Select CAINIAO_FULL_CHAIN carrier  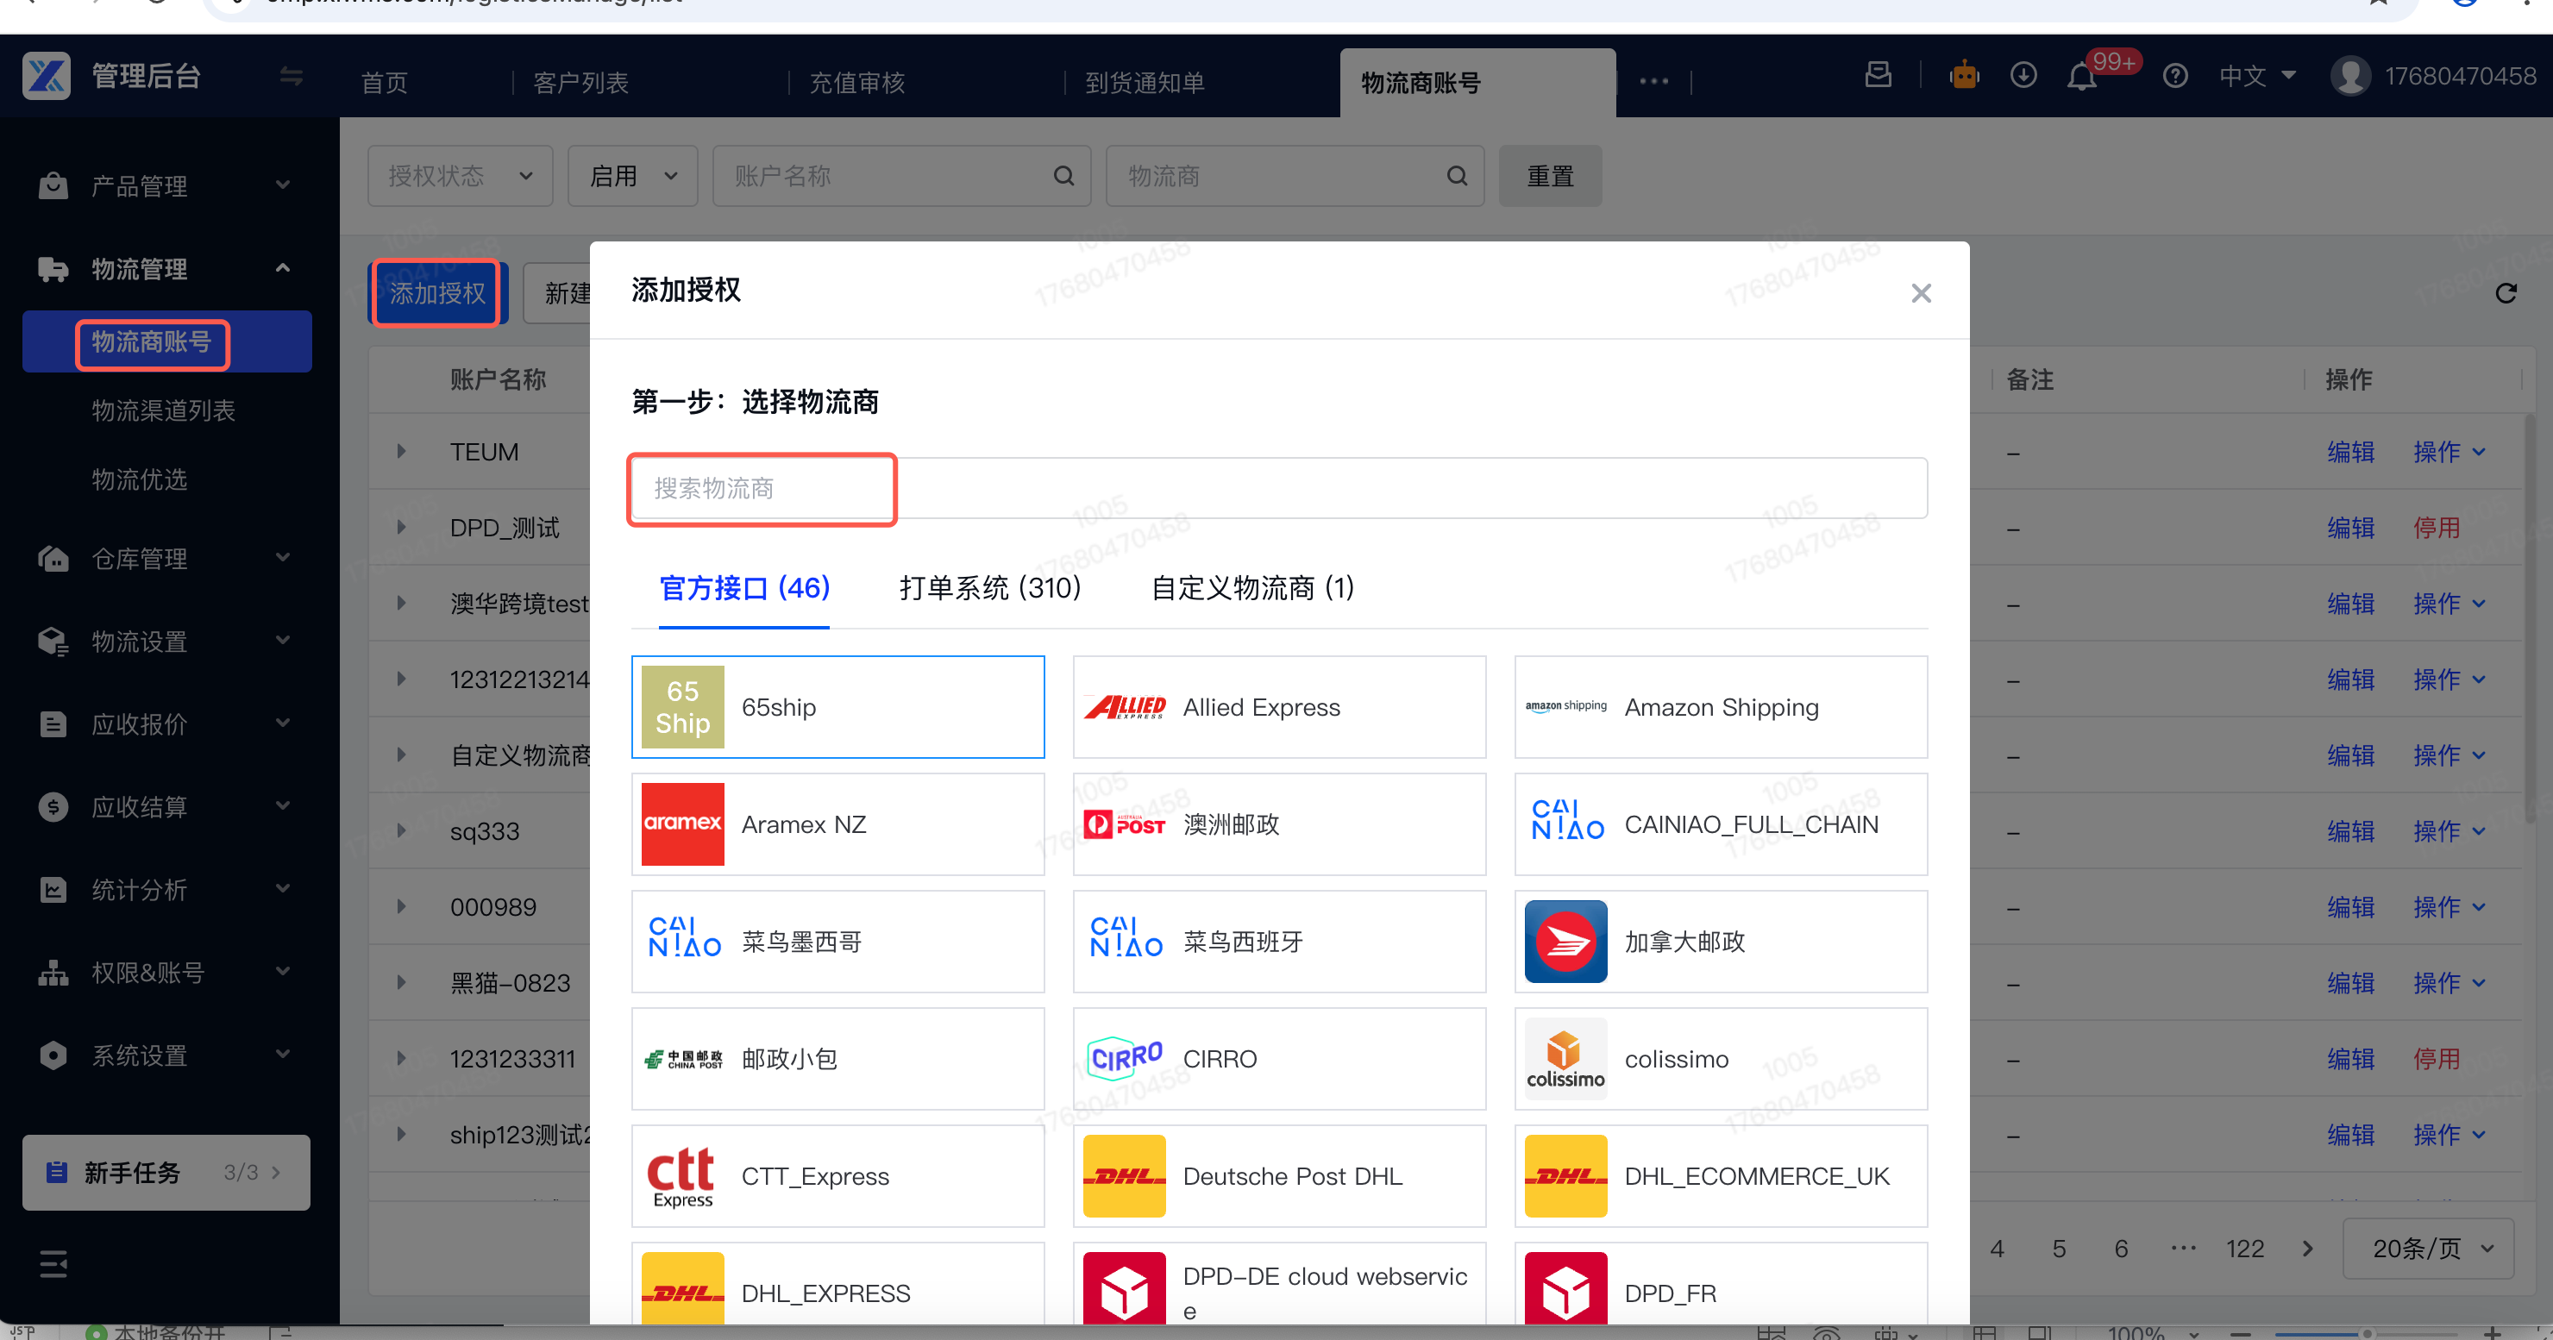(x=1721, y=824)
